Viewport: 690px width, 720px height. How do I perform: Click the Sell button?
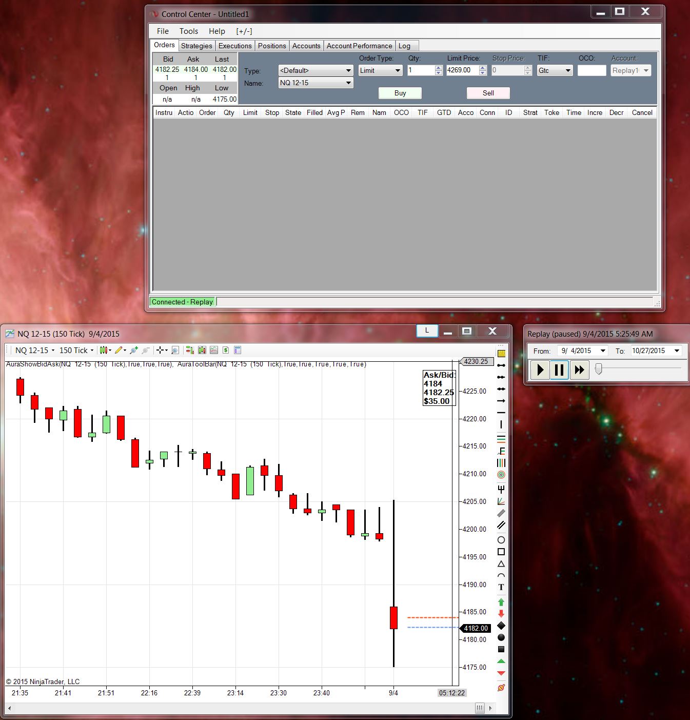pyautogui.click(x=488, y=93)
